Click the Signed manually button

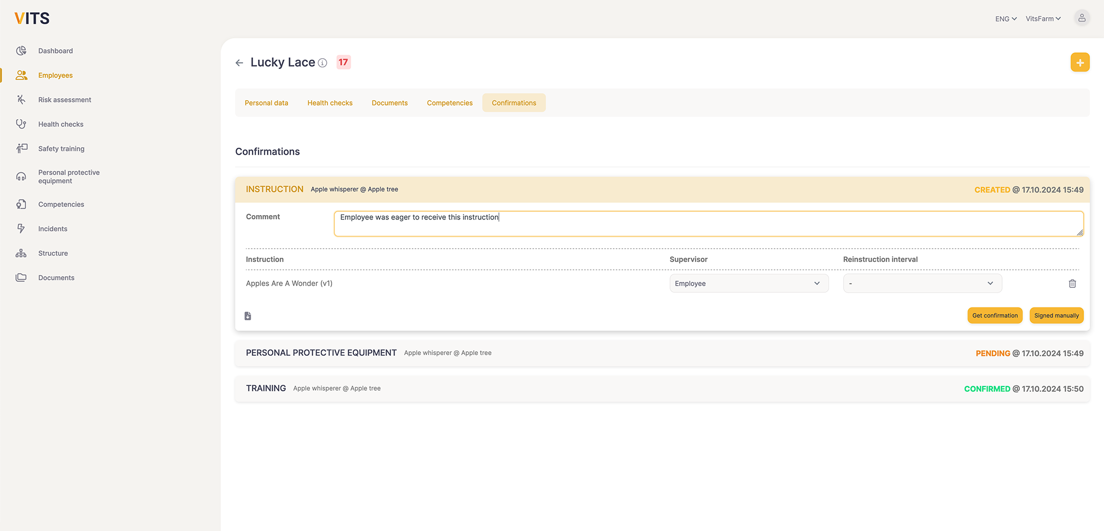coord(1056,316)
